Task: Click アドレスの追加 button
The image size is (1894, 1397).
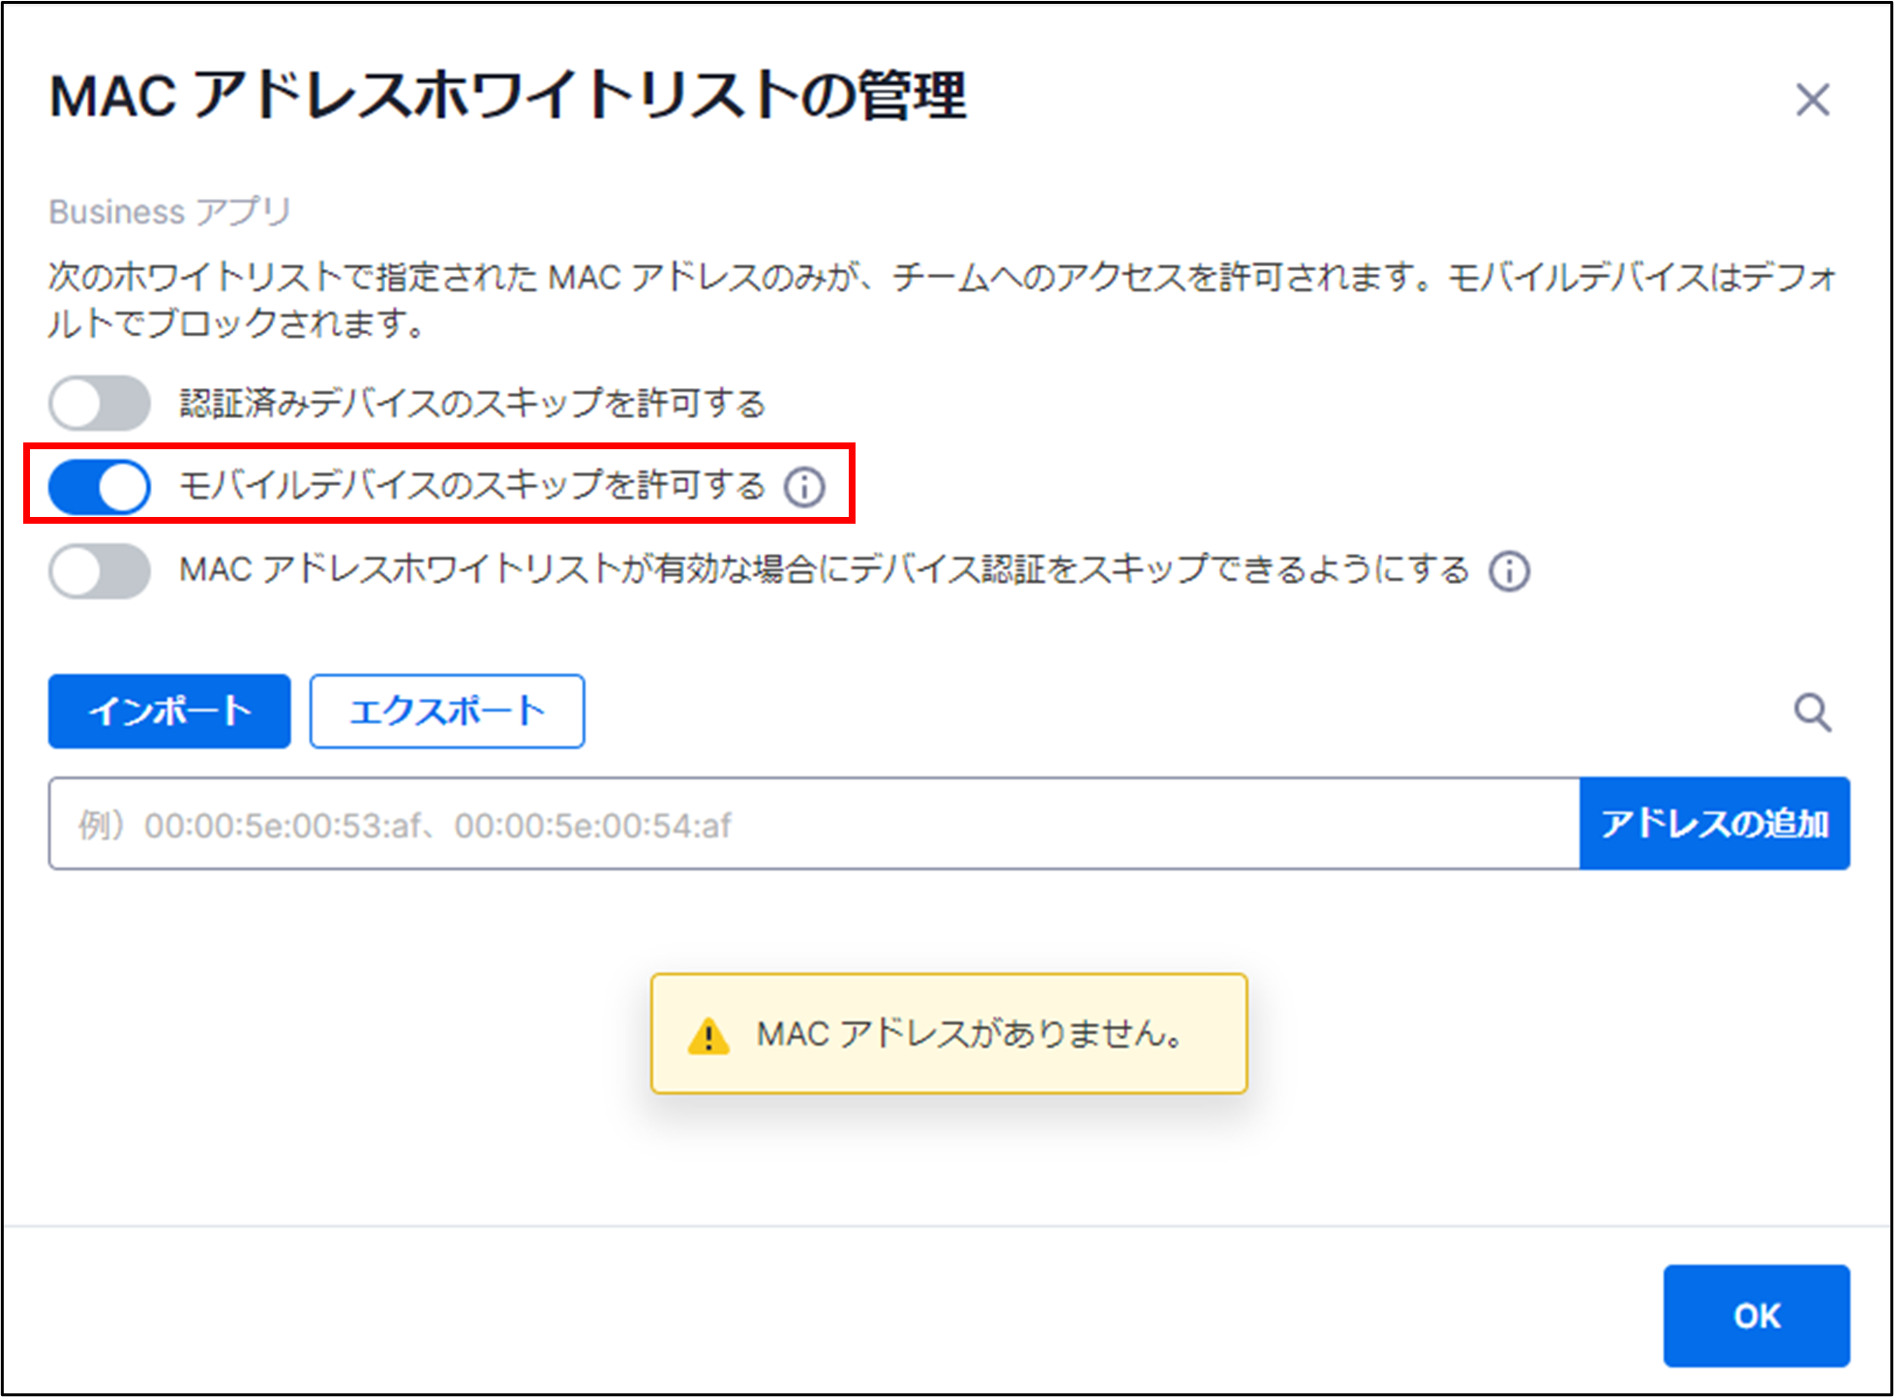Action: [1714, 824]
